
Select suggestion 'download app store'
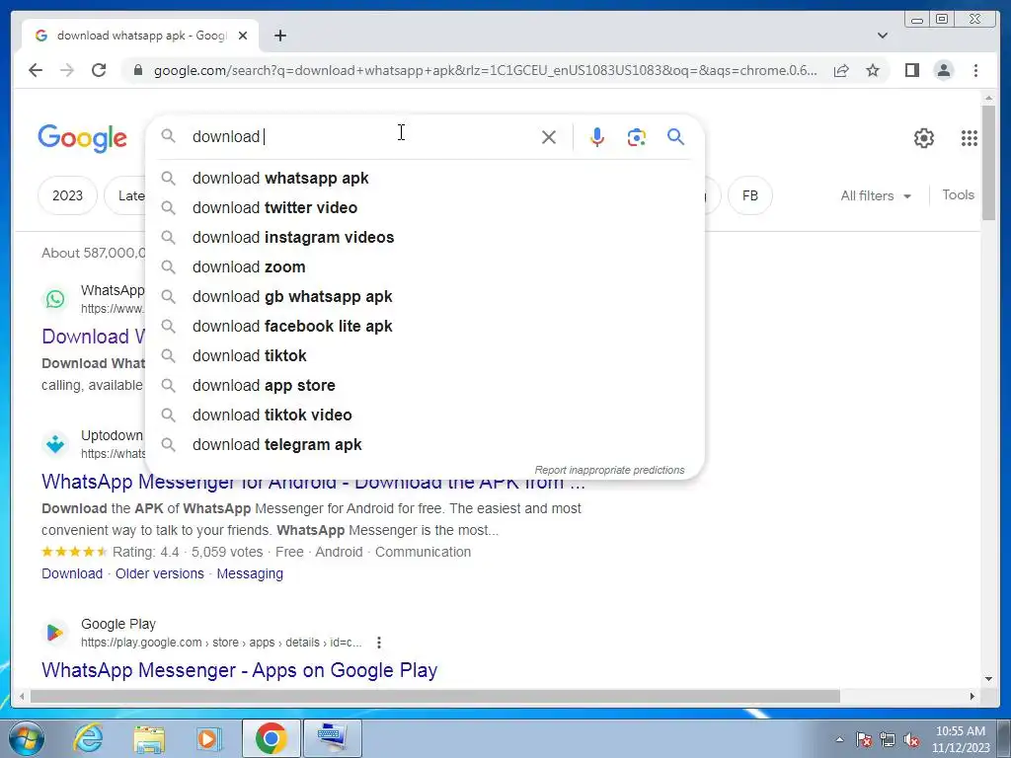pyautogui.click(x=425, y=386)
